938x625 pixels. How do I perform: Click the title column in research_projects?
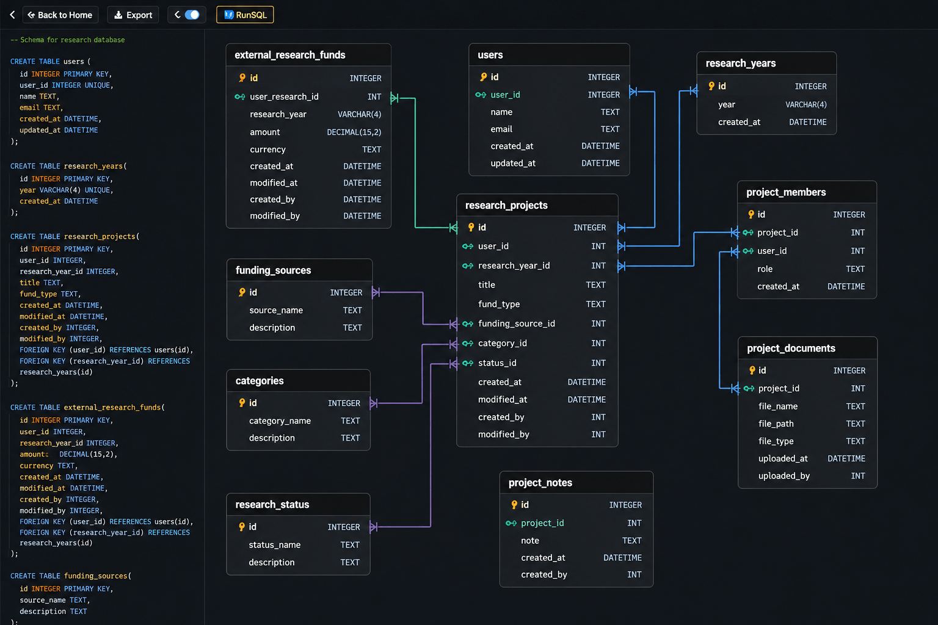(537, 285)
